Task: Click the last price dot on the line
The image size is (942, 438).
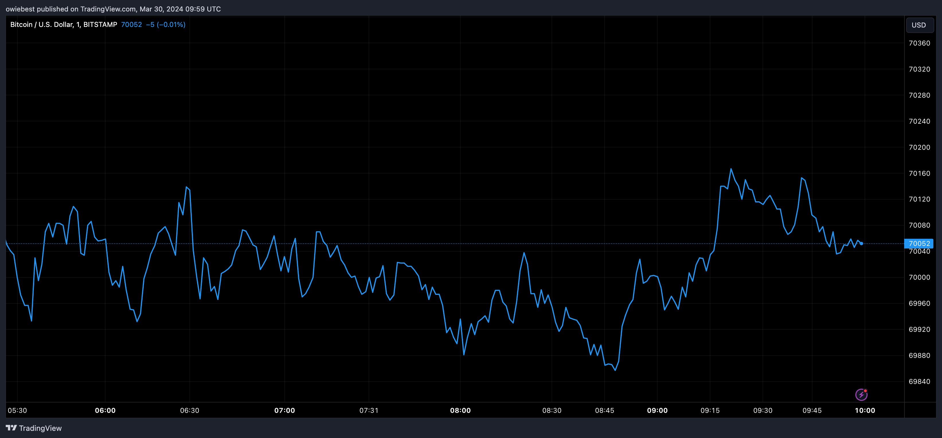Action: [x=861, y=243]
